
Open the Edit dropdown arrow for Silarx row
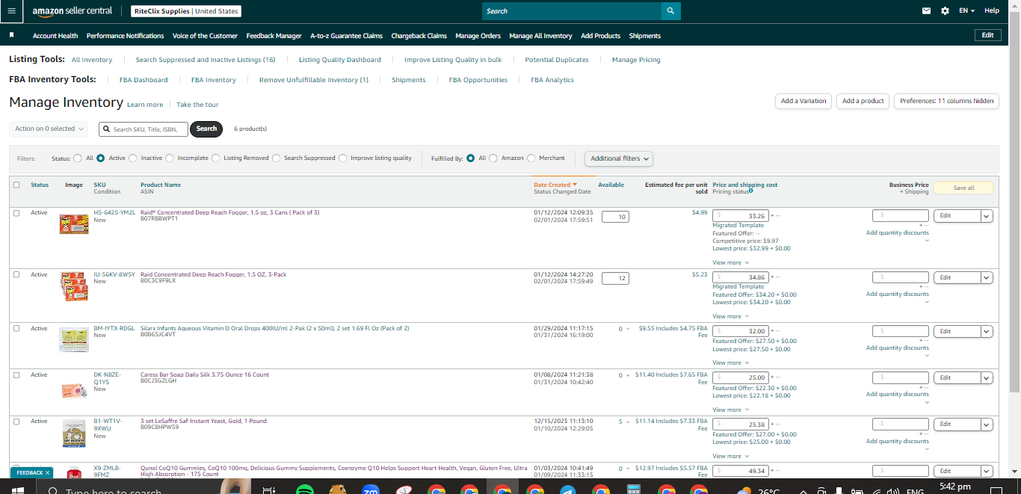click(x=987, y=331)
